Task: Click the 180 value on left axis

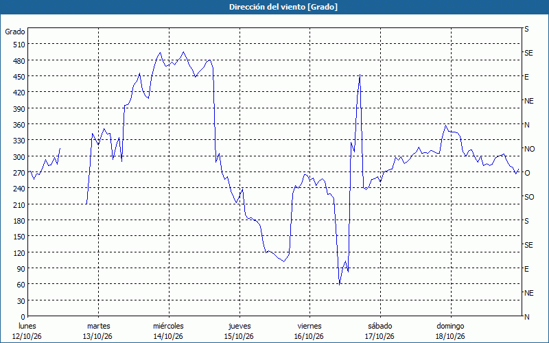Action: coord(19,221)
